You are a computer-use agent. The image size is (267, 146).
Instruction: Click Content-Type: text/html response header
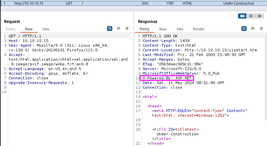(x=169, y=45)
